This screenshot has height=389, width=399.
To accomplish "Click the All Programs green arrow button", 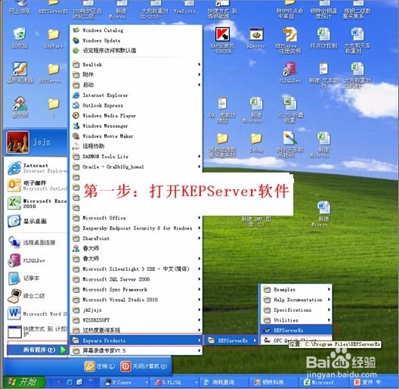I will point(63,350).
